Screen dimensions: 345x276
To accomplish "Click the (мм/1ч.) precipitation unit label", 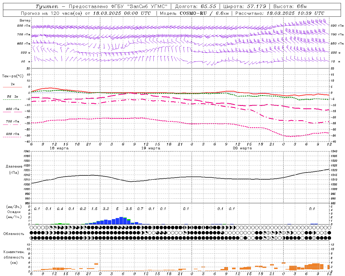I will [x=14, y=217].
